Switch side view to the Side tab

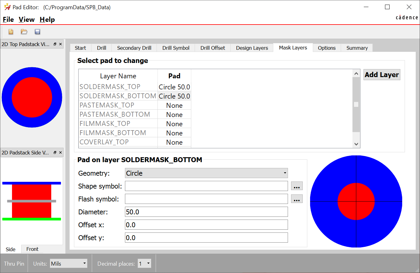[x=11, y=249]
